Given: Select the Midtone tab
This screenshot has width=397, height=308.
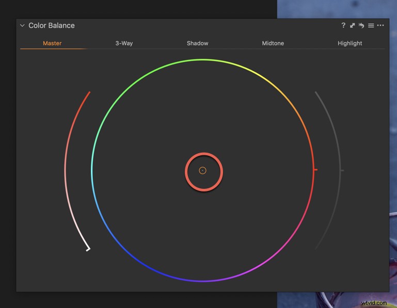Looking at the screenshot, I should [273, 43].
